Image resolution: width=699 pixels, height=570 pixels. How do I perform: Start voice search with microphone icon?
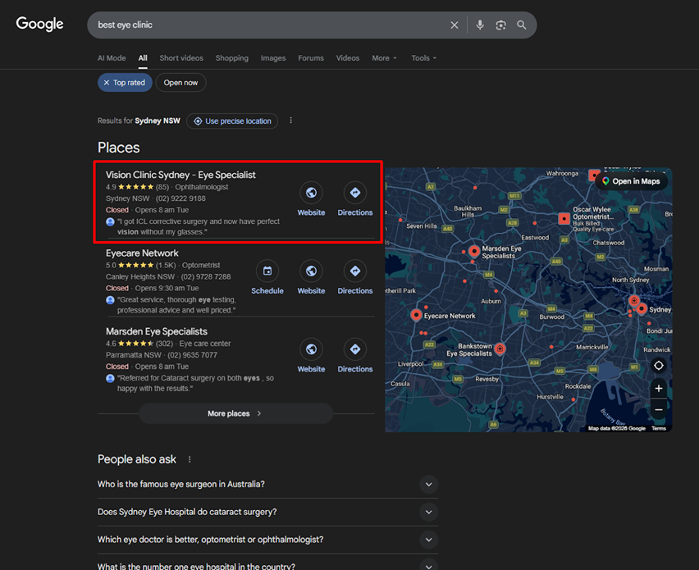click(x=480, y=25)
